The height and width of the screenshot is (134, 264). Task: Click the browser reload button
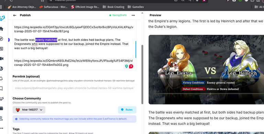11,1
